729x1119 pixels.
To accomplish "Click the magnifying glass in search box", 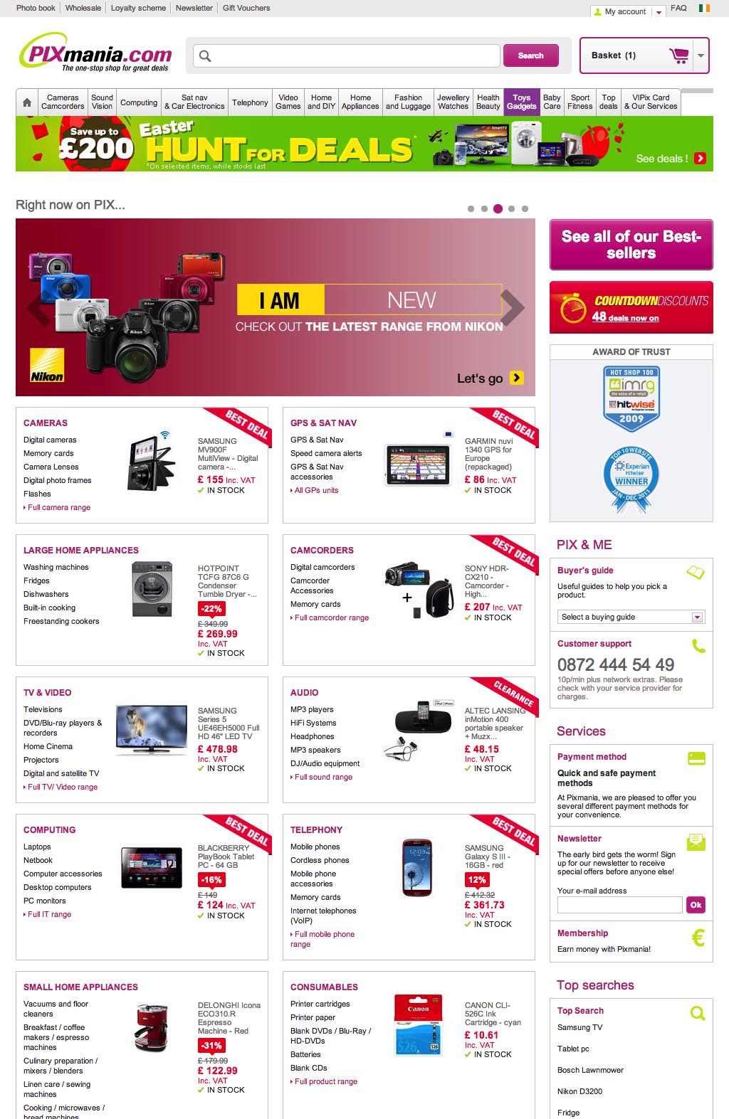I will (x=205, y=55).
